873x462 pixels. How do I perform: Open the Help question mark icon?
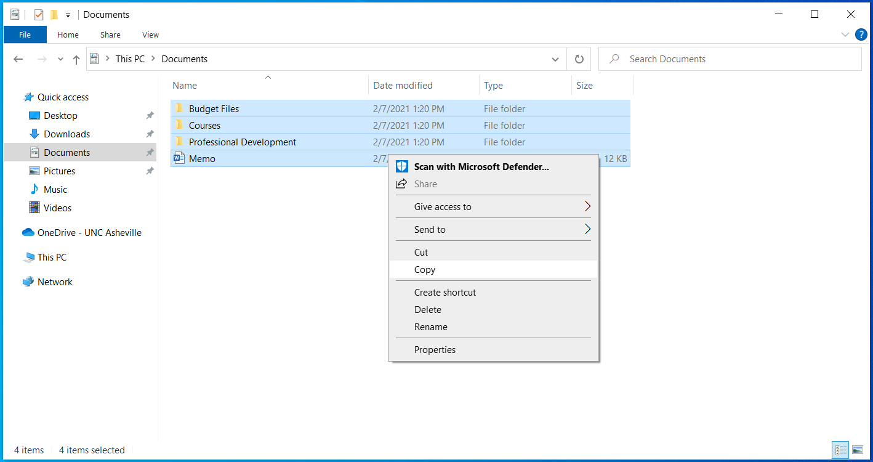pyautogui.click(x=861, y=34)
